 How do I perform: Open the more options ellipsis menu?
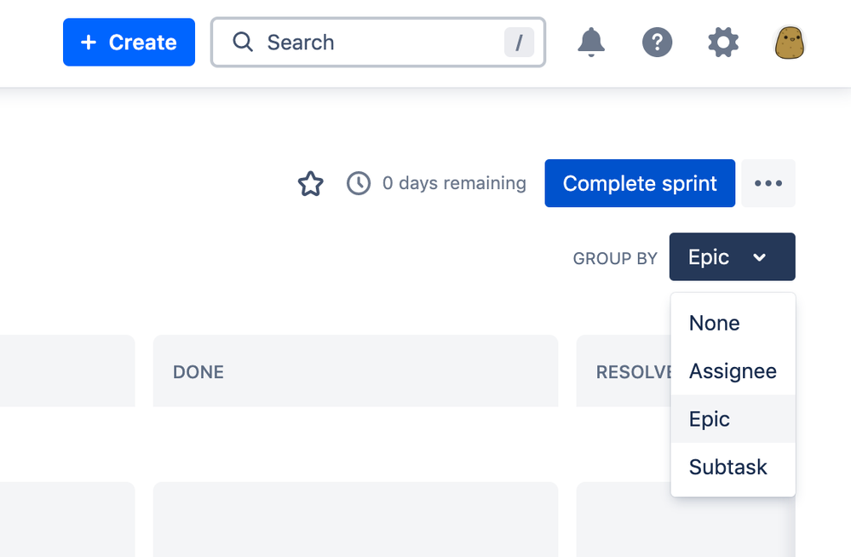(768, 183)
